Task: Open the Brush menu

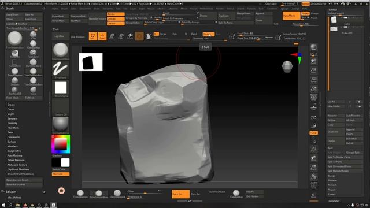Action: click(x=64, y=9)
